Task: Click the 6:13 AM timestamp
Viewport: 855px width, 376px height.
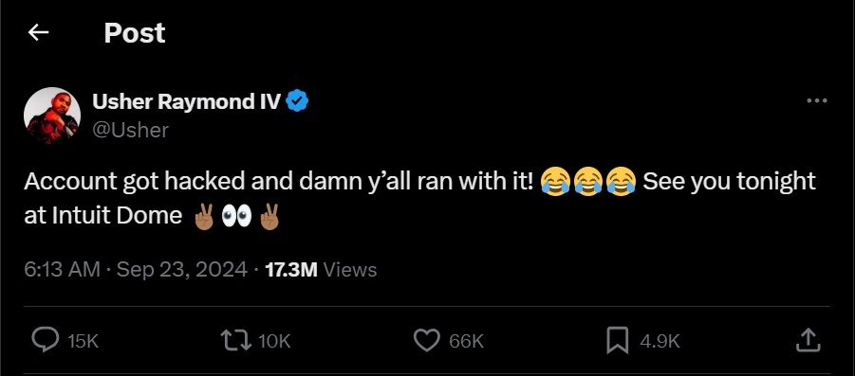Action: (x=63, y=270)
